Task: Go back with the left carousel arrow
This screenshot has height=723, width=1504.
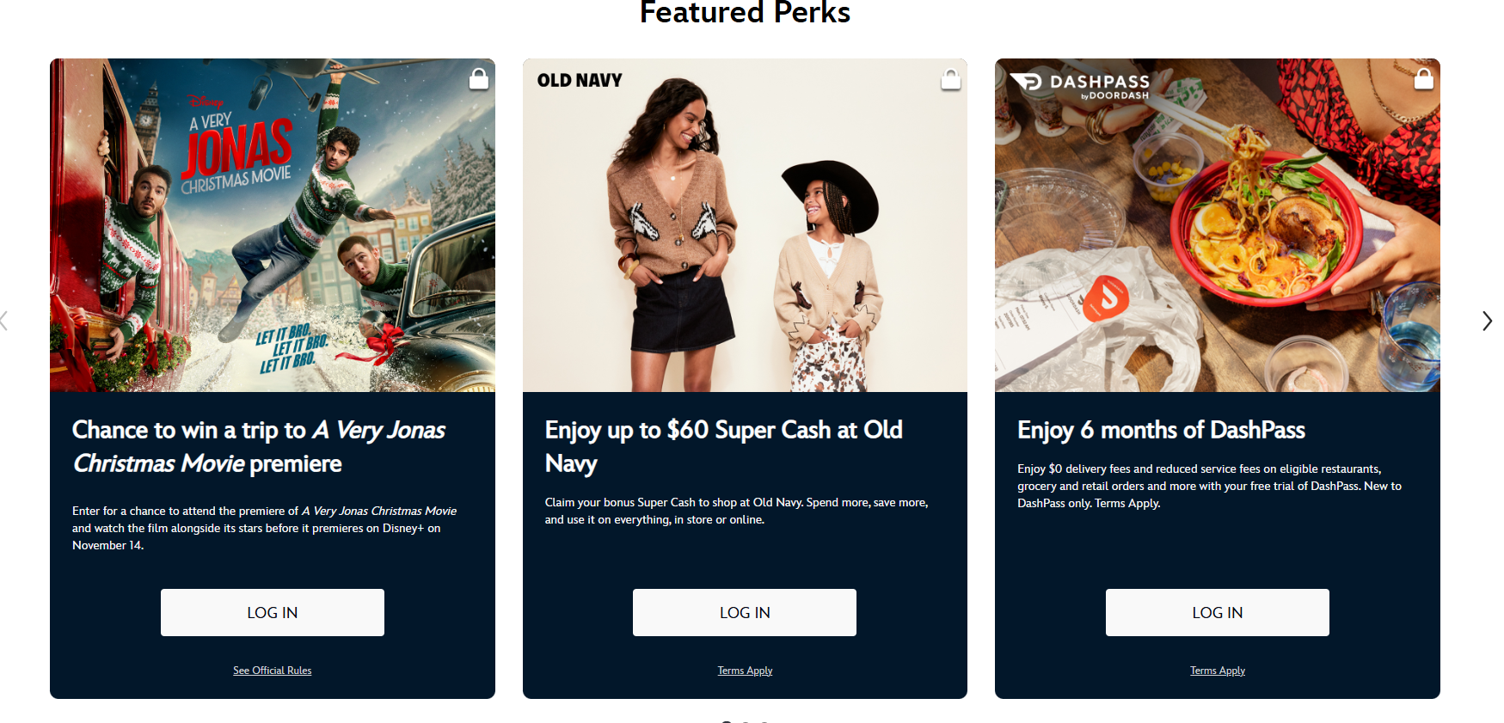Action: coord(4,321)
